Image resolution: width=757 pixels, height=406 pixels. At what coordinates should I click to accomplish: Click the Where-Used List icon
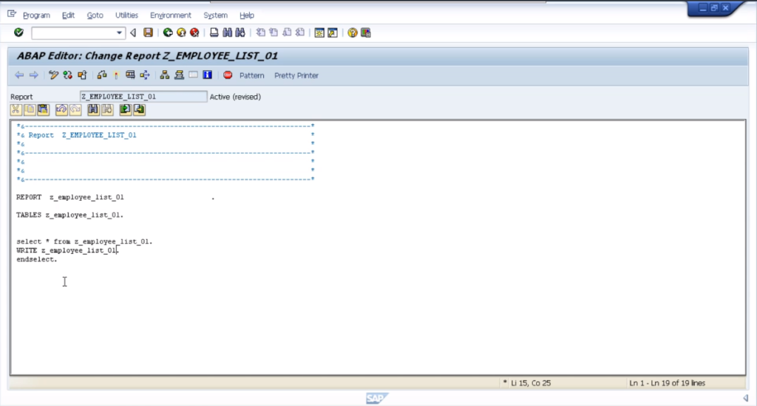[145, 75]
